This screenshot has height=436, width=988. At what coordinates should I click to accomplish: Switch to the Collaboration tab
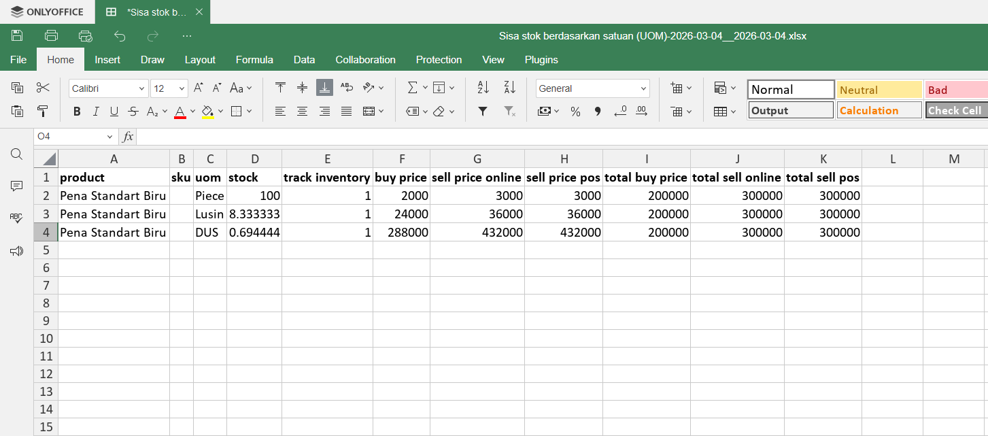point(365,60)
